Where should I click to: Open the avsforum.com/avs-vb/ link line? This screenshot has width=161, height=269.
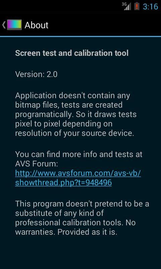tap(78, 174)
